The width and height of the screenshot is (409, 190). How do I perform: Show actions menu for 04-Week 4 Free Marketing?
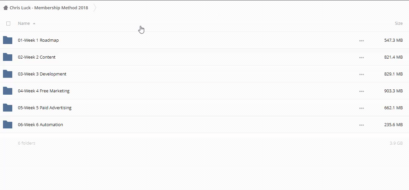click(x=361, y=91)
